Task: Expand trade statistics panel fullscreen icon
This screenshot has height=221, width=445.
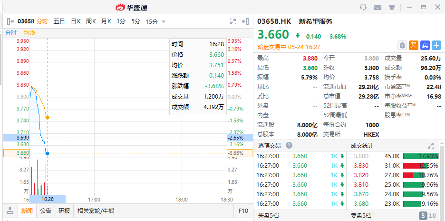Action: [431, 146]
